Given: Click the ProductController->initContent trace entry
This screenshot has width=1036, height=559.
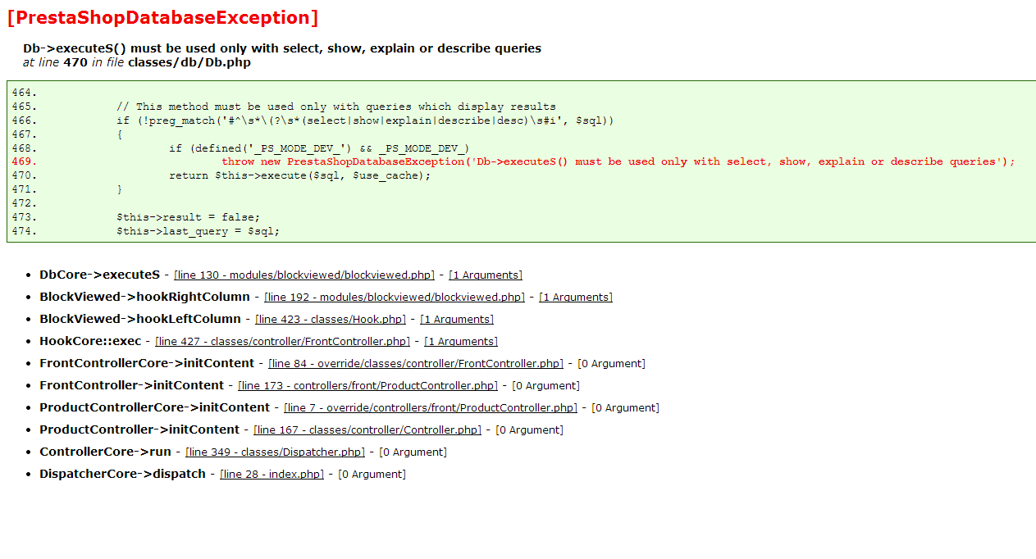Looking at the screenshot, I should [139, 429].
